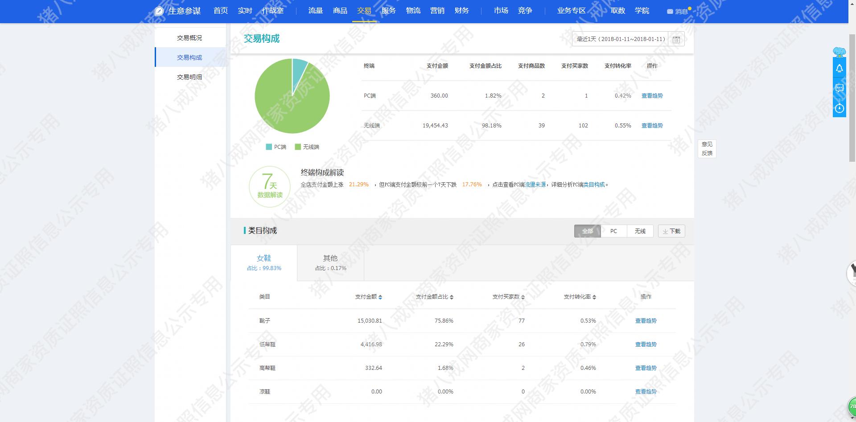Toggle 无线端 legend swatch in pie chart

298,147
